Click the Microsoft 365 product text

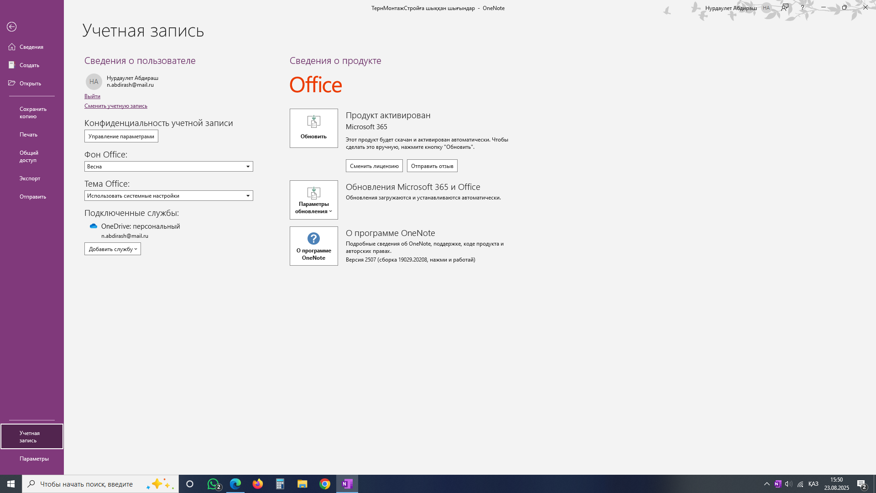coord(366,127)
